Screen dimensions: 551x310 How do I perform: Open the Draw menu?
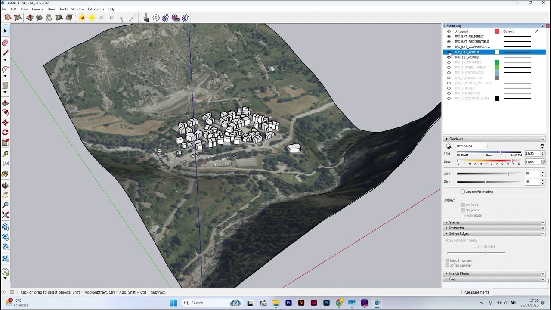[x=51, y=9]
